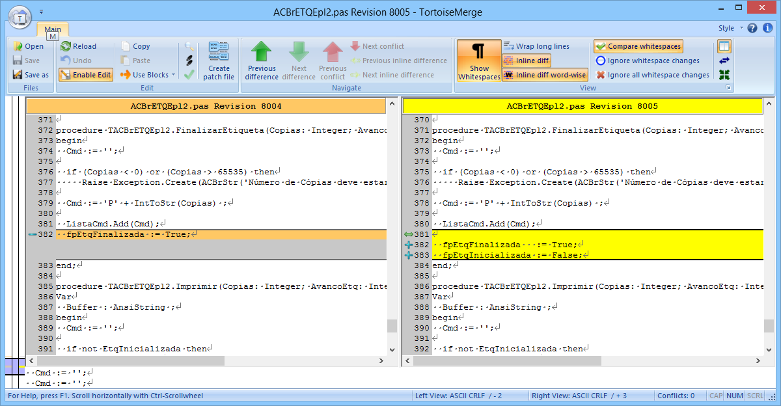Click Conflicts: 0 status entry
Image resolution: width=781 pixels, height=406 pixels.
(676, 396)
